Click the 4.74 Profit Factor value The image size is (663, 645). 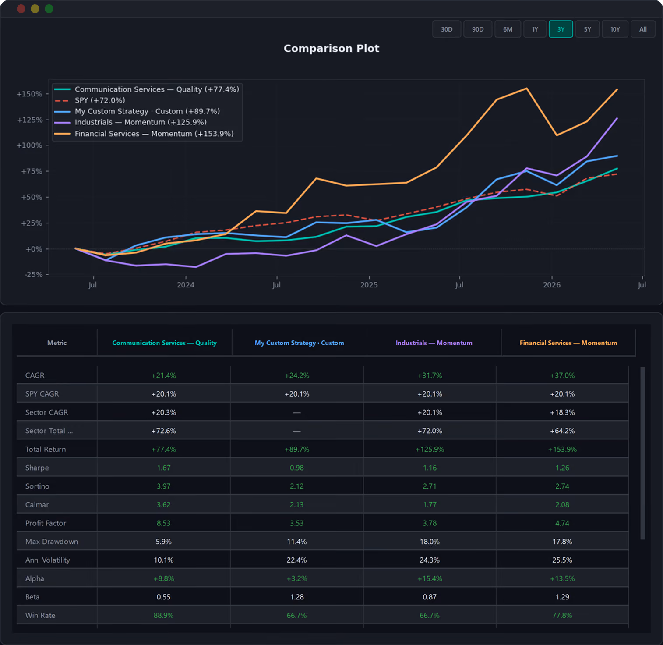point(562,523)
